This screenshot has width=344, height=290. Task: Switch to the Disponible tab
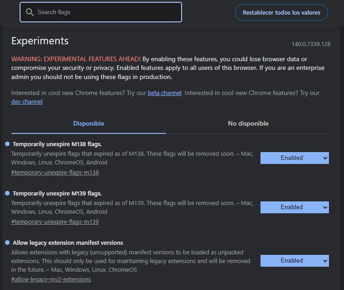(x=89, y=123)
